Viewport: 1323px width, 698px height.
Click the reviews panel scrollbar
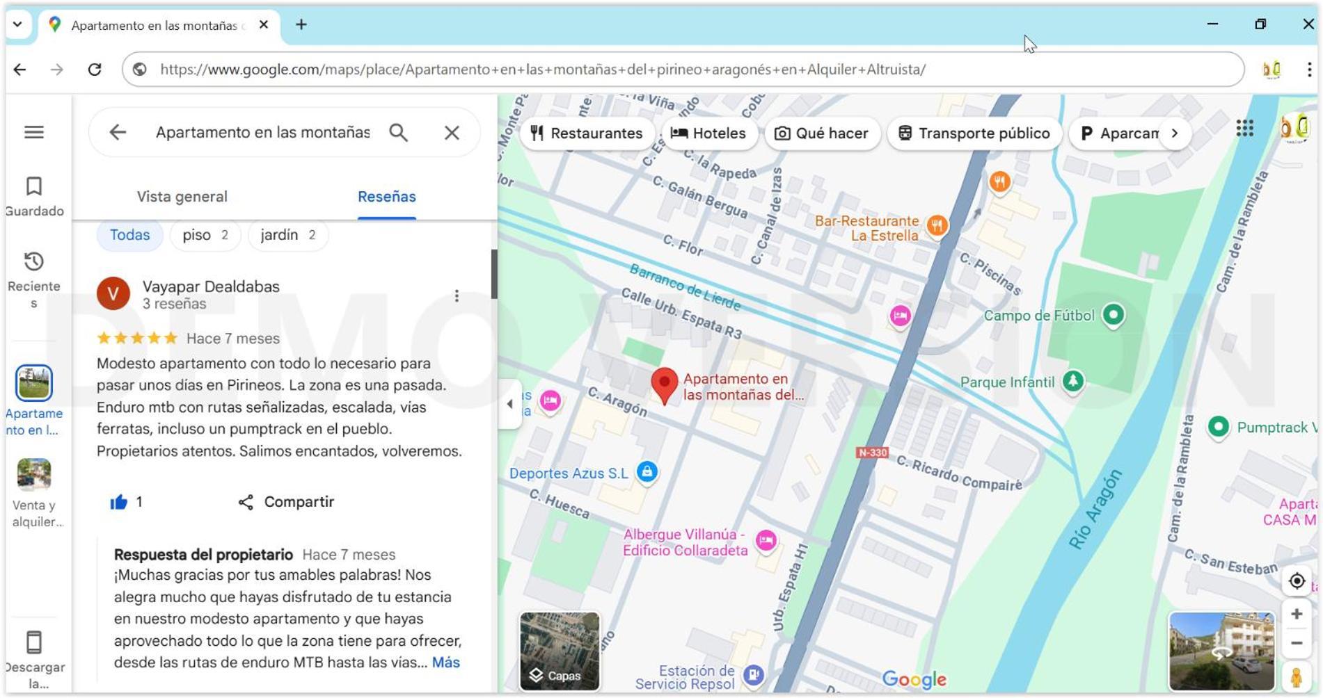pyautogui.click(x=494, y=274)
